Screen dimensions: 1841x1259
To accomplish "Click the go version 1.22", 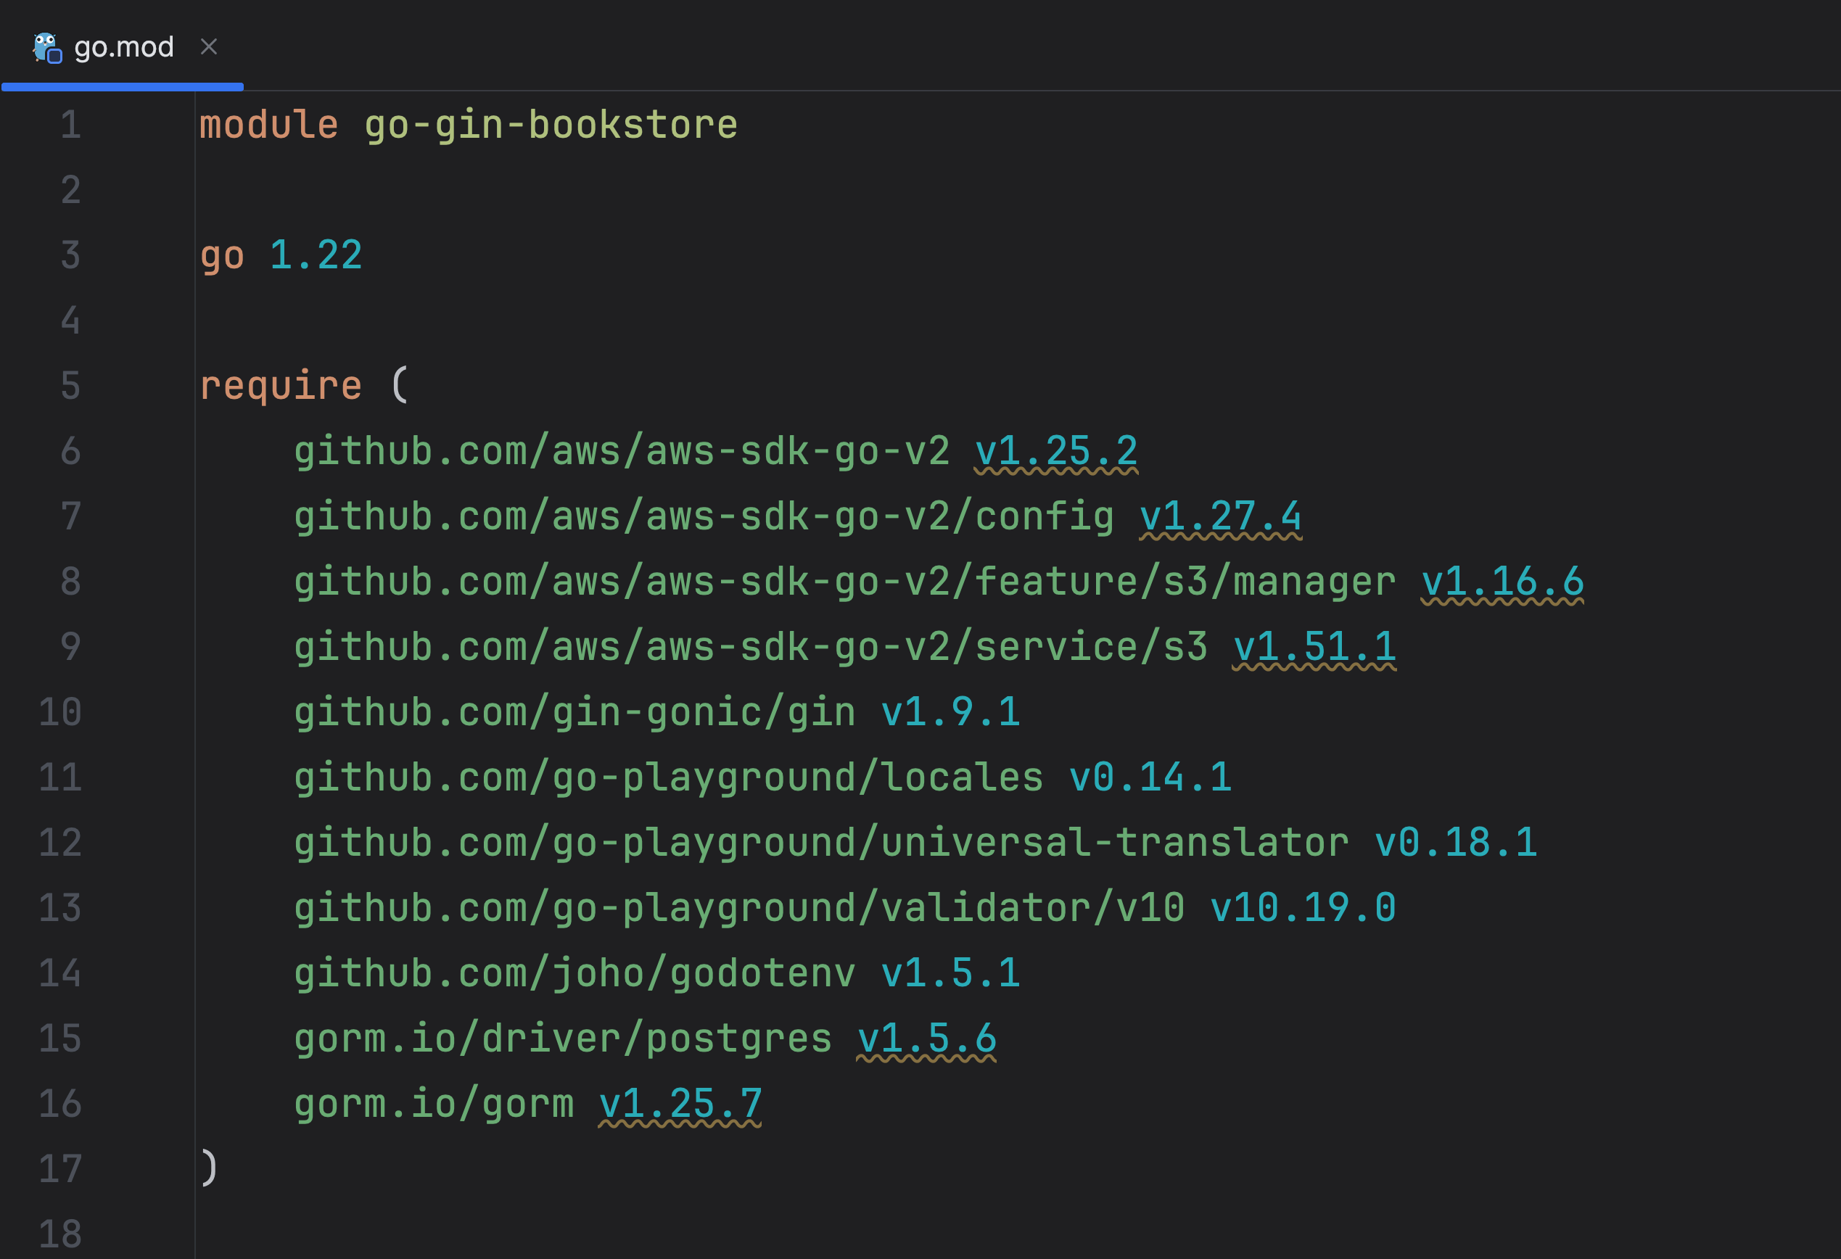I will pos(316,256).
